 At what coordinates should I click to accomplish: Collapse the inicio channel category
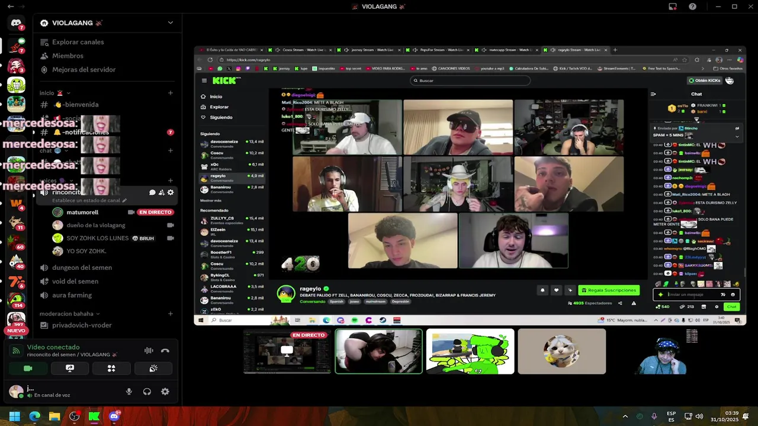click(55, 93)
